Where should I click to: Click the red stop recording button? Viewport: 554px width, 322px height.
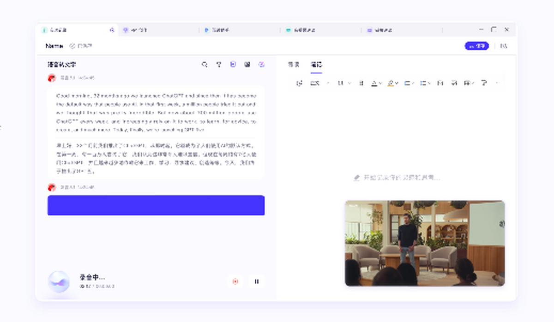pyautogui.click(x=235, y=281)
